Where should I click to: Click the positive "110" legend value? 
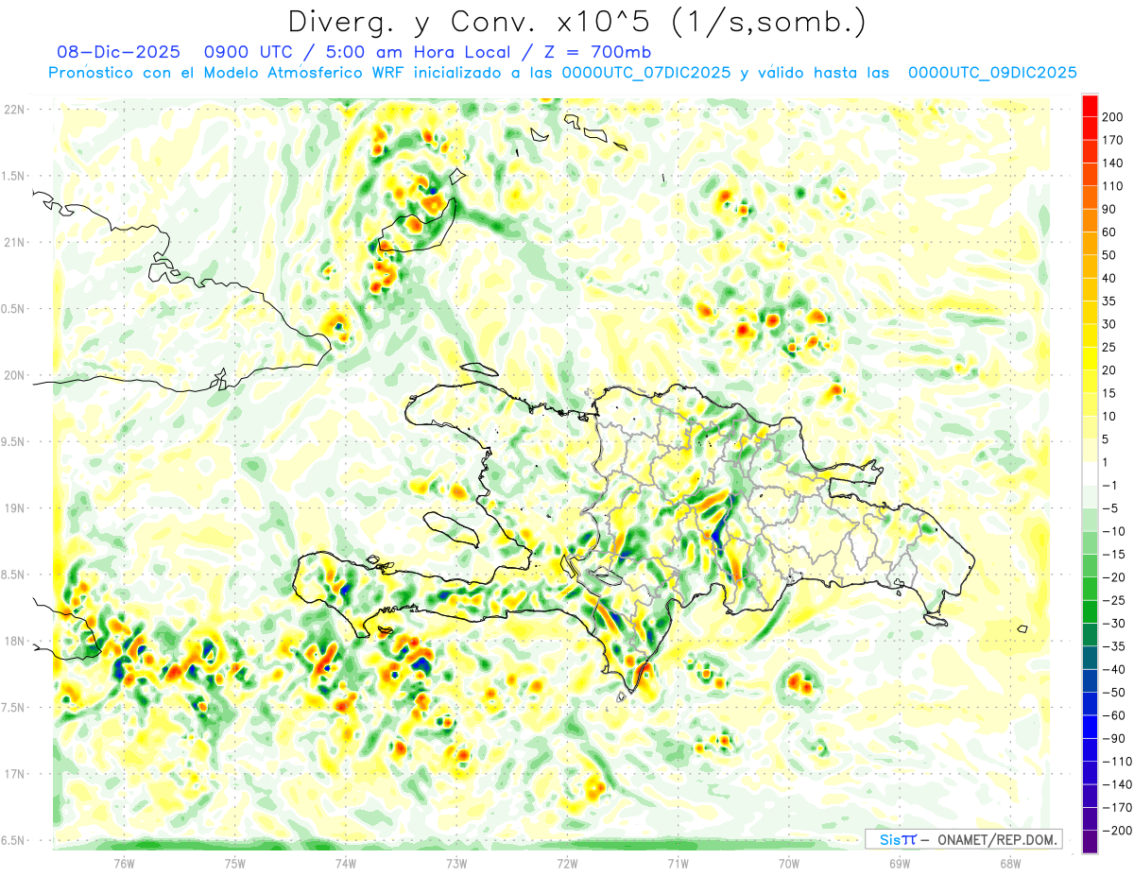[1114, 186]
